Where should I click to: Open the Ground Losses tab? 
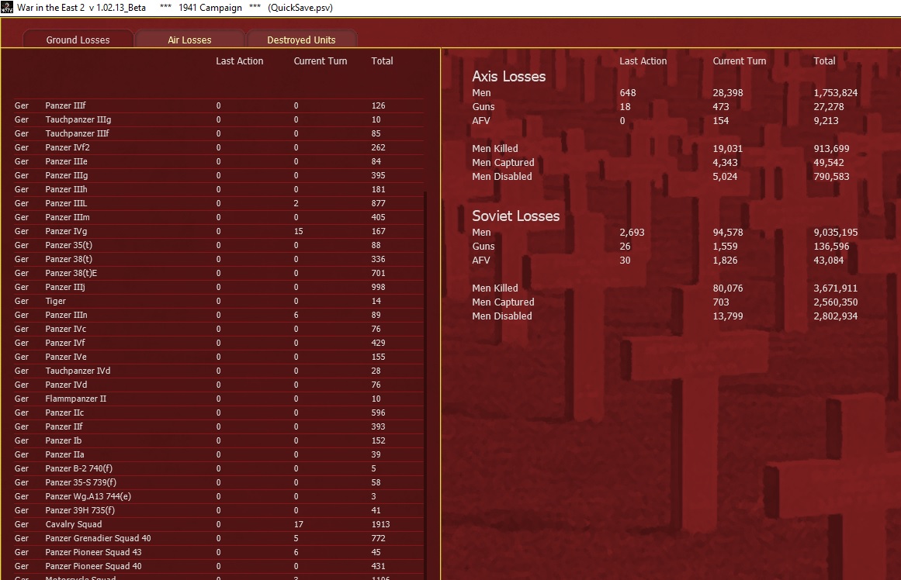click(78, 40)
